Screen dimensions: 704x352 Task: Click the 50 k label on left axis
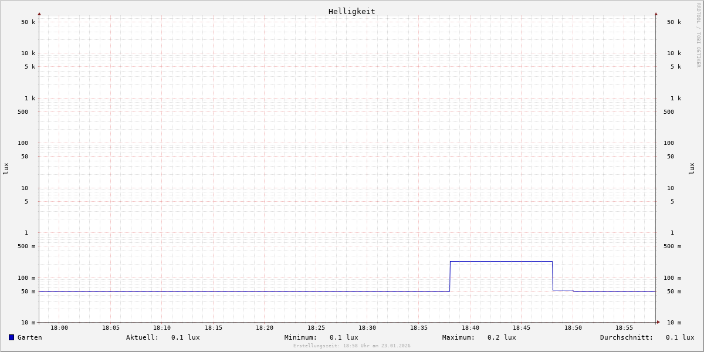pos(28,22)
